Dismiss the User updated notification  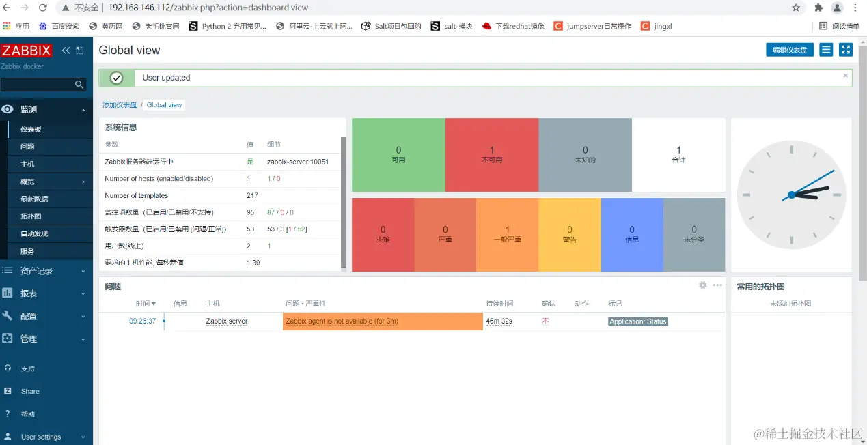(x=845, y=76)
